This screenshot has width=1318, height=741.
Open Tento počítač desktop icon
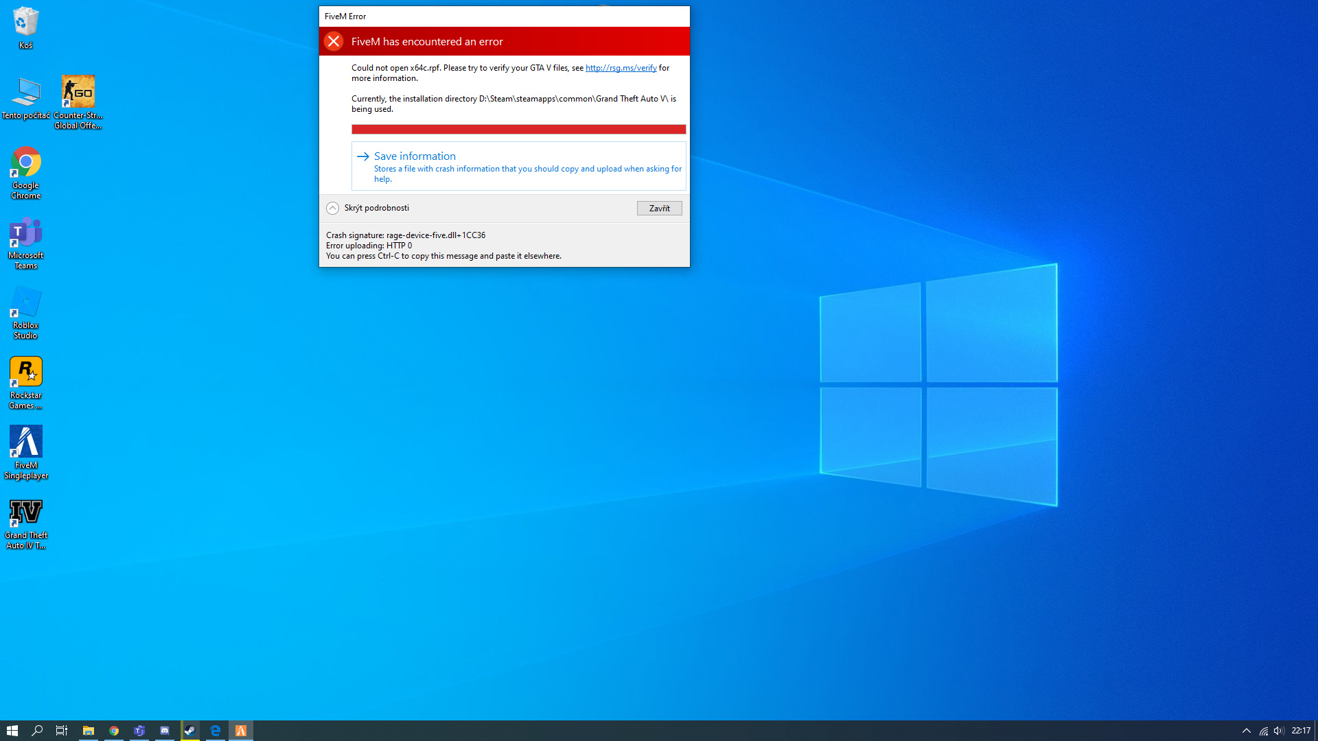click(25, 98)
